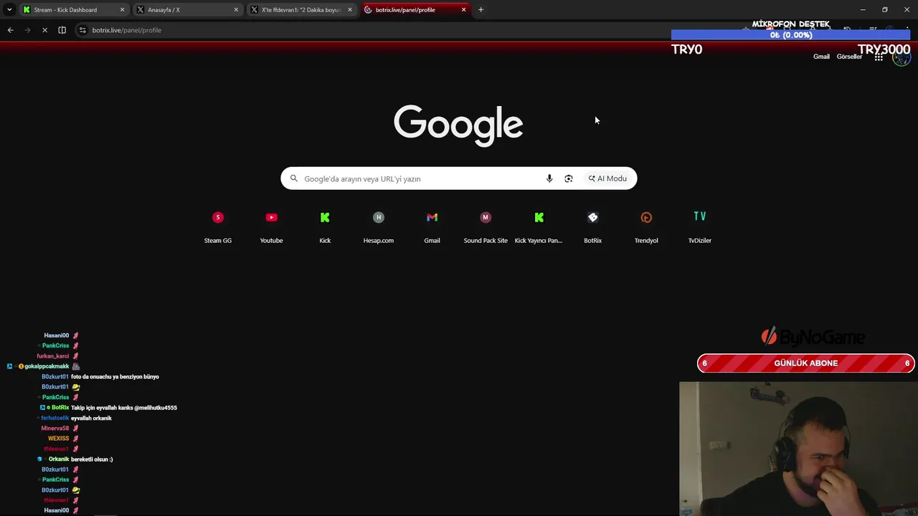Click gokalppcakmakk username in chat
918x516 pixels.
coord(47,366)
